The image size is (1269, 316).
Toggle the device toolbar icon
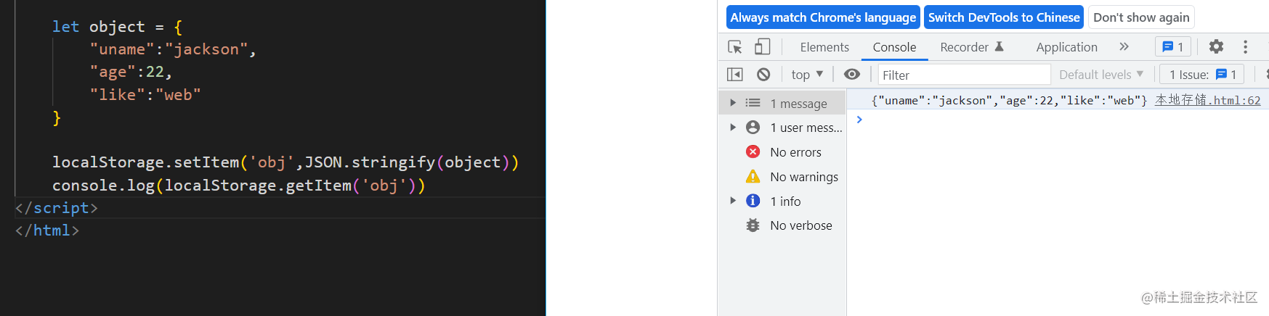tap(762, 47)
